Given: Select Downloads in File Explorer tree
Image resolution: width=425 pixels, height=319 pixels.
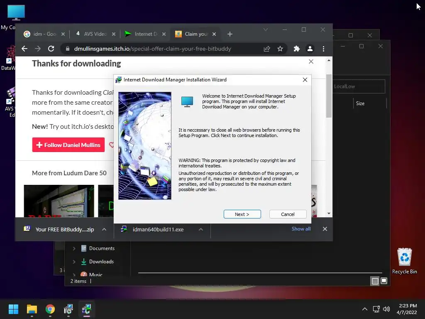Looking at the screenshot, I should pos(101,262).
